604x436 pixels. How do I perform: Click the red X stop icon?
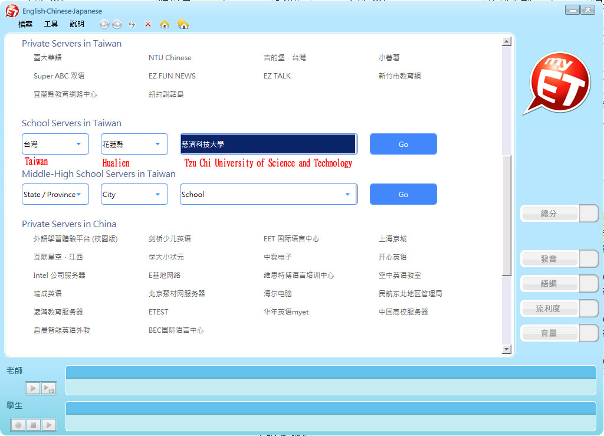point(148,24)
